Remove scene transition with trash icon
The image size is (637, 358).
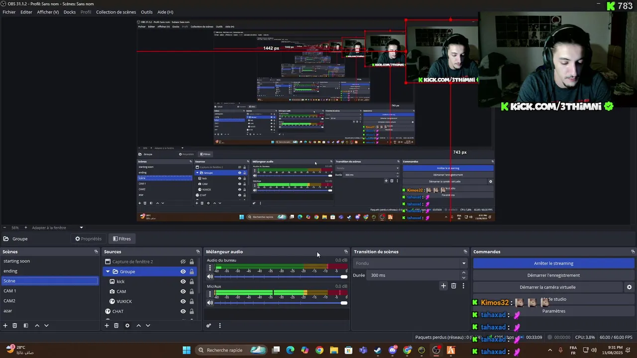coord(453,285)
